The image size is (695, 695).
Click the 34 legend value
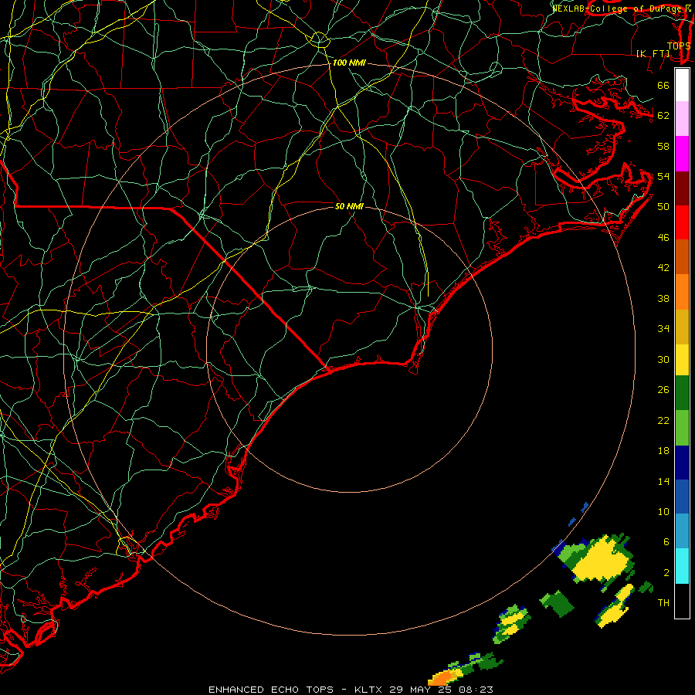click(x=663, y=329)
